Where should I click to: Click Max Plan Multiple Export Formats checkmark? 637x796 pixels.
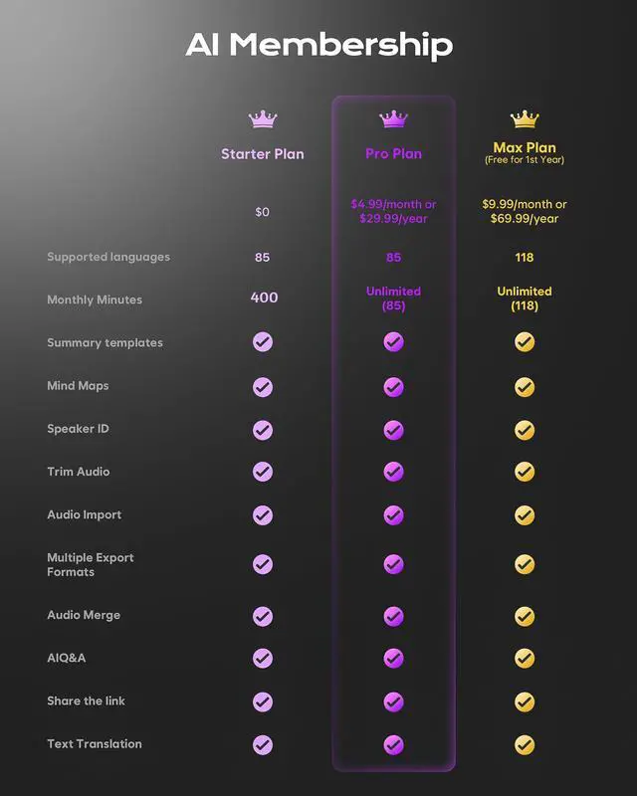click(525, 564)
